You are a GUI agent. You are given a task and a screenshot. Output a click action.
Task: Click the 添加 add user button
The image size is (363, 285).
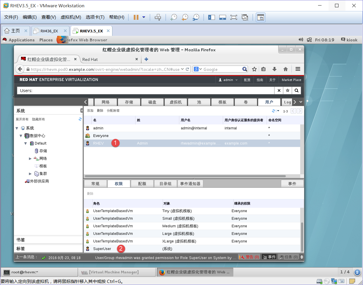[x=90, y=111]
